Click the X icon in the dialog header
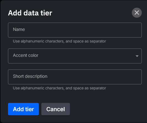This screenshot has height=123, width=147. (137, 13)
